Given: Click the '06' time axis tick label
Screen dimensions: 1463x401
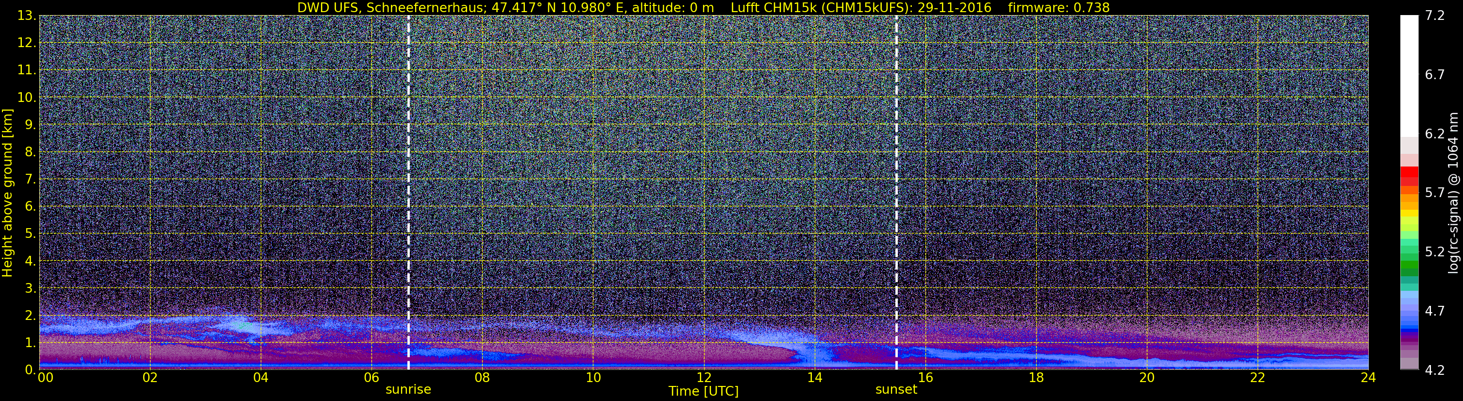Looking at the screenshot, I should 371,378.
